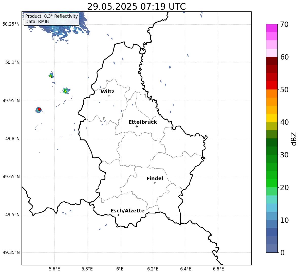Viewport: 300px width, 274px height.
Task: Click the 'Product: 0.3° Reflectivity' legend line
Action: [51, 16]
